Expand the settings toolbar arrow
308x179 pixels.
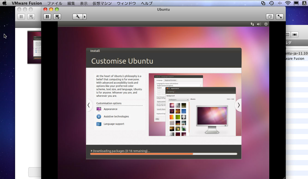[x=85, y=17]
